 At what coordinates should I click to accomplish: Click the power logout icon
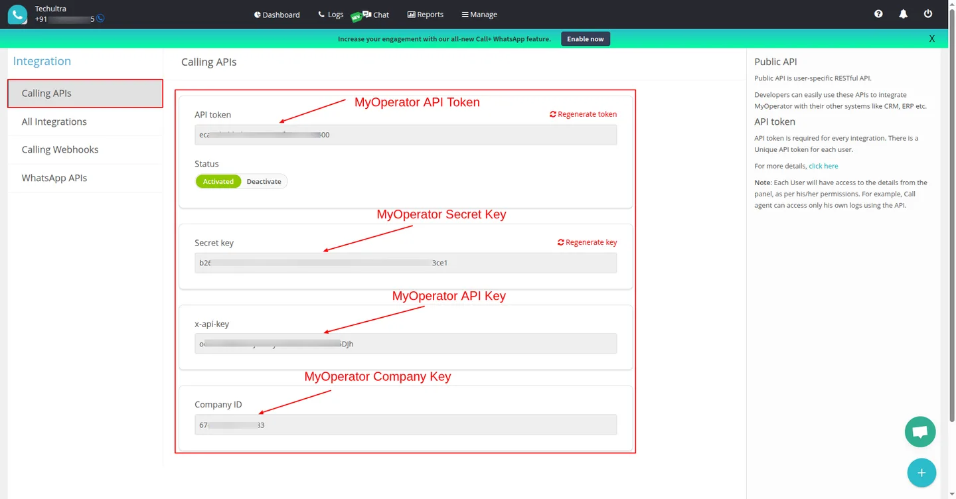pos(928,14)
